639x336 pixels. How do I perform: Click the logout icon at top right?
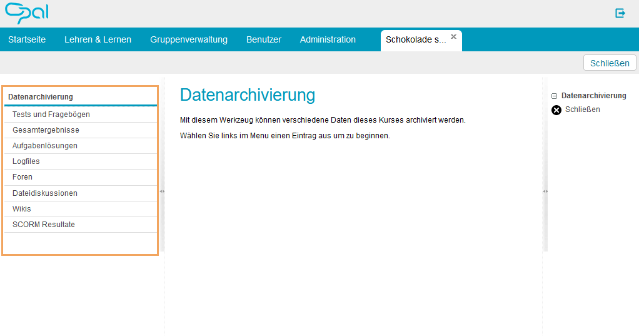620,13
